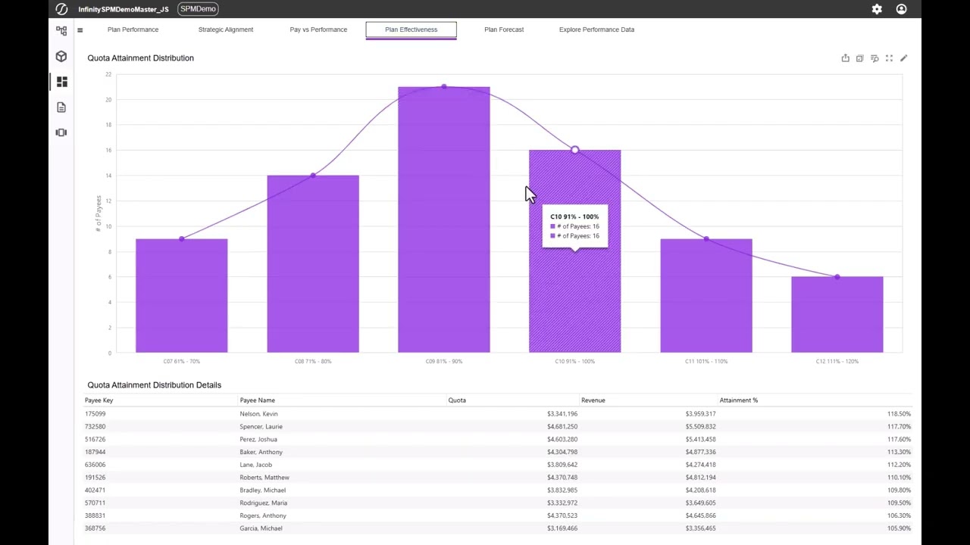Open settings with the gear icon
This screenshot has width=970, height=545.
[x=877, y=9]
